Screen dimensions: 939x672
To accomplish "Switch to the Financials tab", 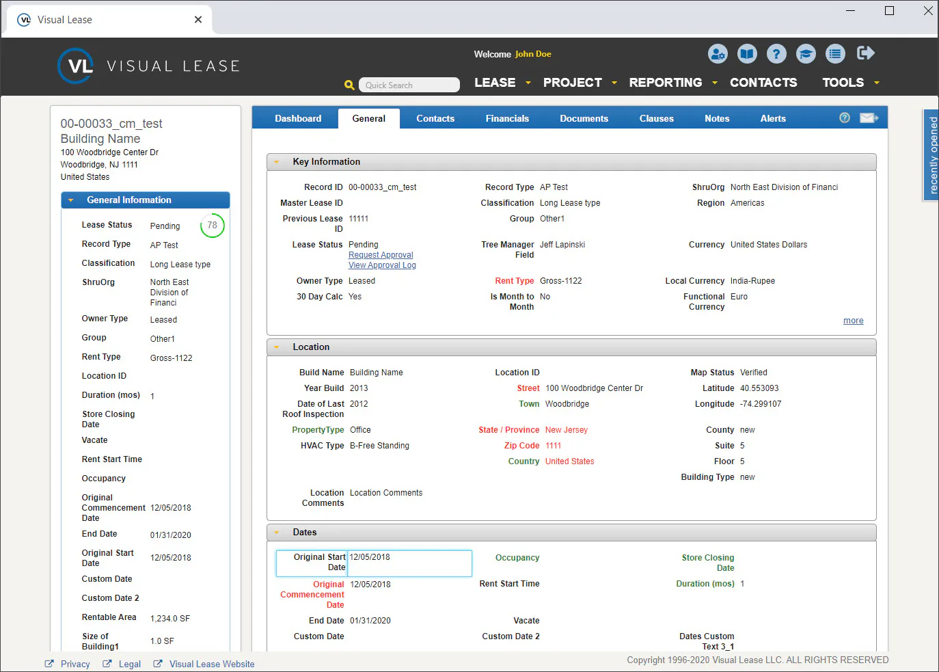I will click(507, 118).
